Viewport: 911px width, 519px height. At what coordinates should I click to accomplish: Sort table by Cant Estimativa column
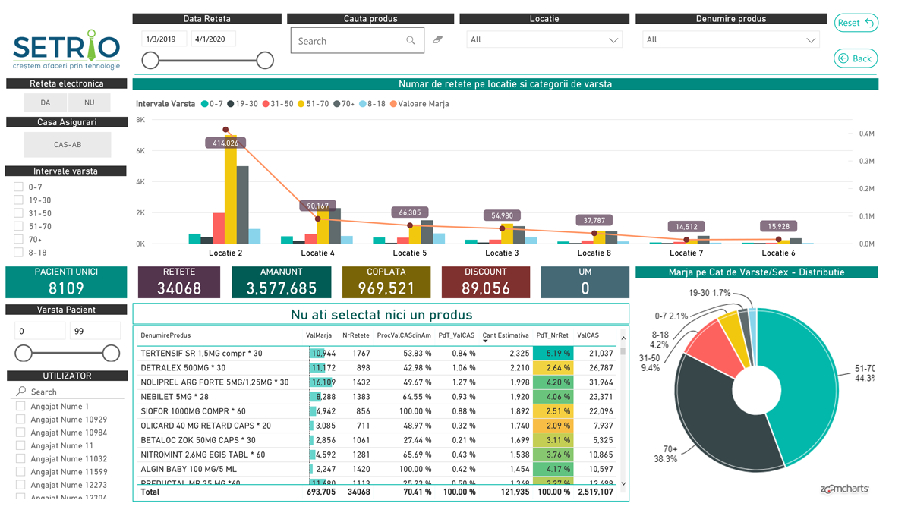505,335
